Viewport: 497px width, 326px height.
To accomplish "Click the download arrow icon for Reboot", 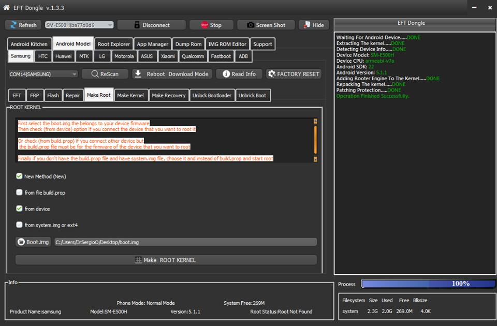I will (x=138, y=74).
